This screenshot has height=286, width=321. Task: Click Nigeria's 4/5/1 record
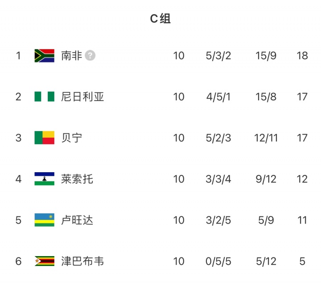218,97
